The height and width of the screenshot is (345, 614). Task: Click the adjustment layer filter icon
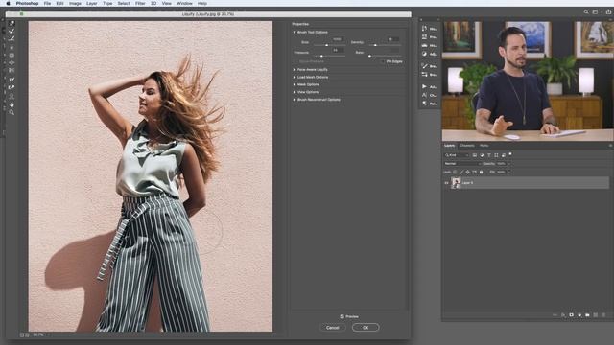point(482,155)
